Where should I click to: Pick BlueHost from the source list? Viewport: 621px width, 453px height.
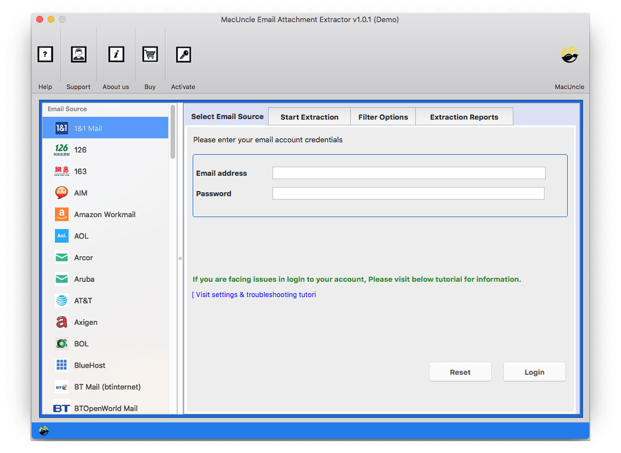tap(90, 365)
